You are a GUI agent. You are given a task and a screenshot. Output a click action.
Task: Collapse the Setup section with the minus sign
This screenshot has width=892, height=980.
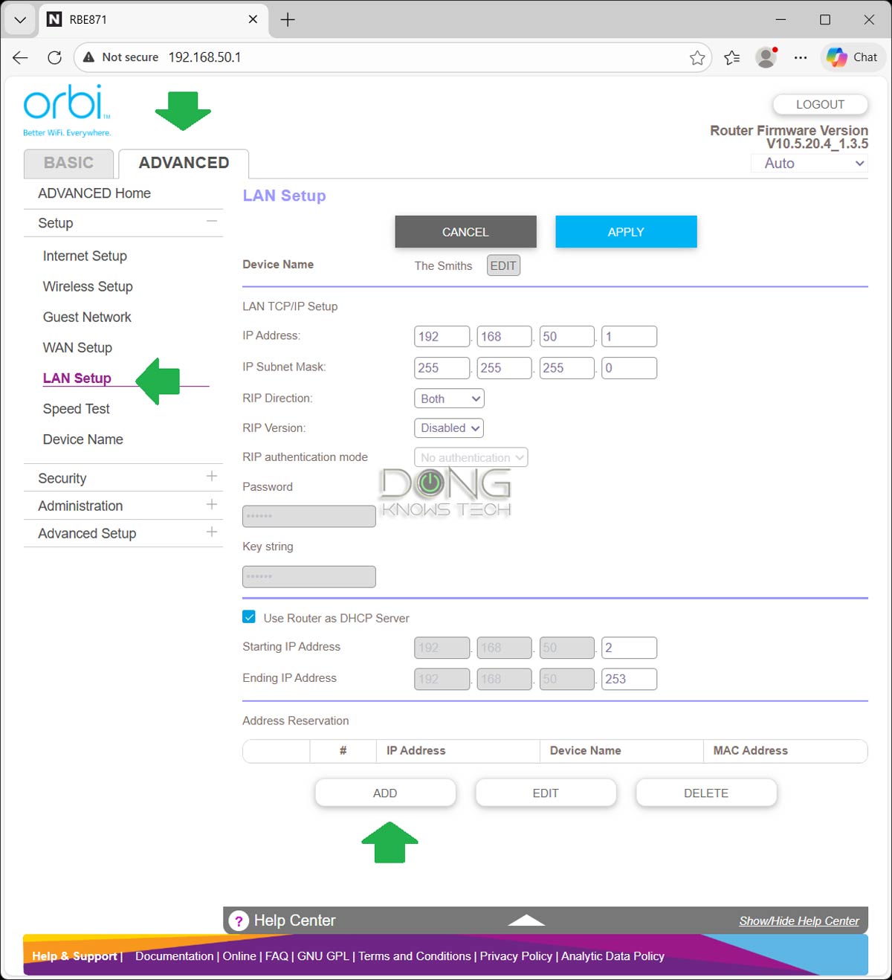(x=212, y=222)
